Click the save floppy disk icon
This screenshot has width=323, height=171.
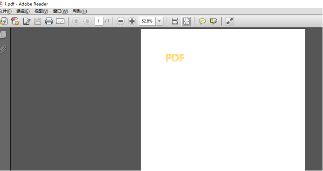(x=37, y=21)
